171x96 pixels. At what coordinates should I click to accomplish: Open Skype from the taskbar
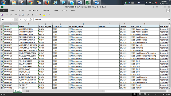[72, 3]
